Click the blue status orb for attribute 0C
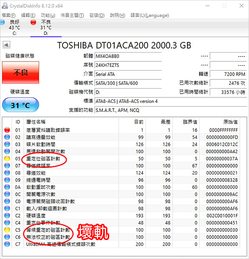 (x=7, y=194)
